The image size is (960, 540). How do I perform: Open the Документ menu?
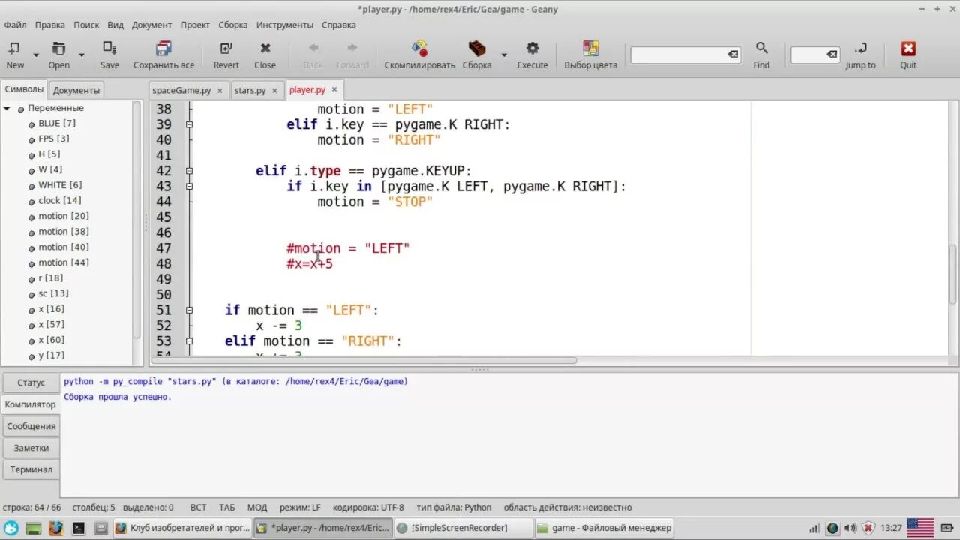pyautogui.click(x=152, y=25)
